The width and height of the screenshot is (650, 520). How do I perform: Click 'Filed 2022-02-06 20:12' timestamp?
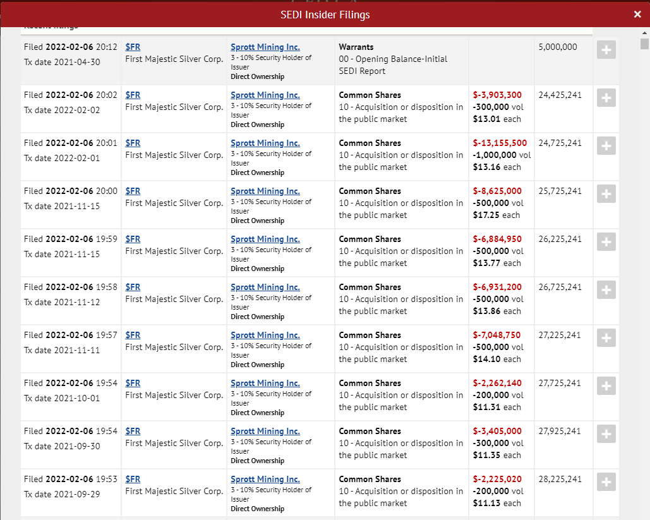tap(71, 47)
